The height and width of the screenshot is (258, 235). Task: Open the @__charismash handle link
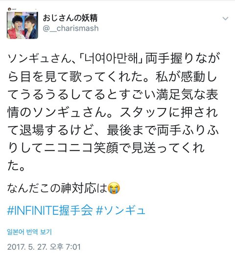[x=70, y=28]
